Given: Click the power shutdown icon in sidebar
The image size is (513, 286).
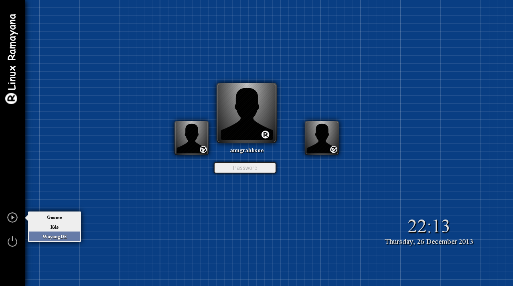Looking at the screenshot, I should [x=12, y=242].
